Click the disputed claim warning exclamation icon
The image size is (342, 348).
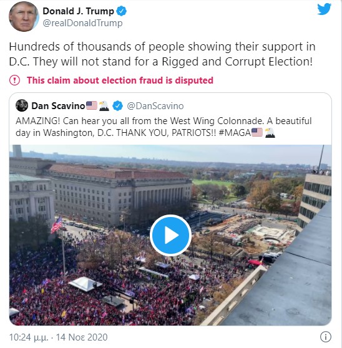(14, 80)
